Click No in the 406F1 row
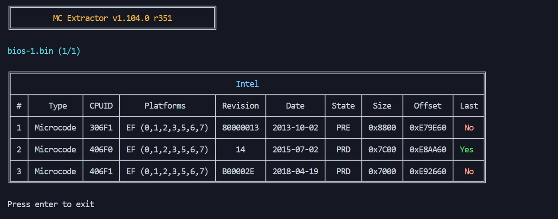 (469, 172)
